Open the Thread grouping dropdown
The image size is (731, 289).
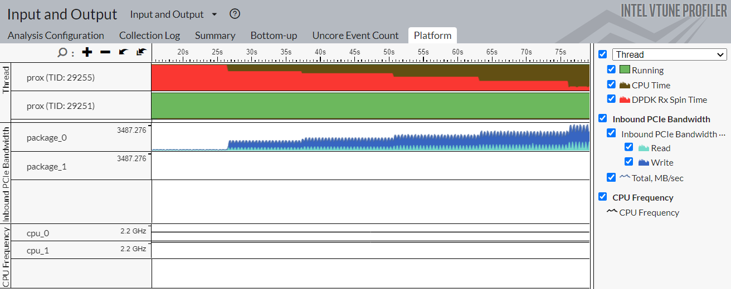pos(669,54)
